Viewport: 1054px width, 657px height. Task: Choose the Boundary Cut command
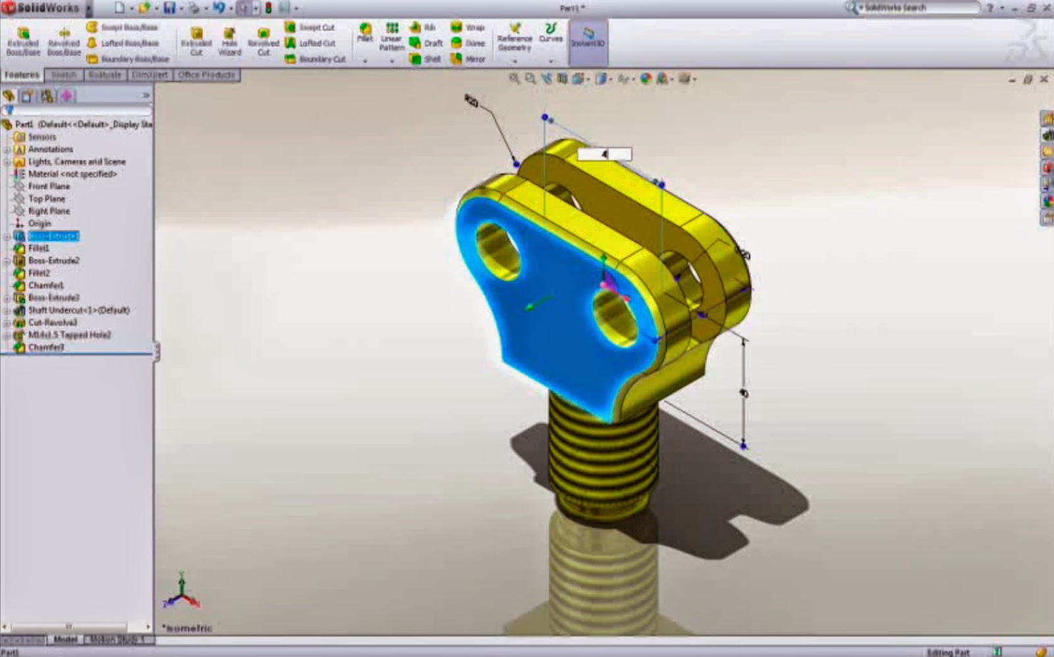(x=316, y=59)
